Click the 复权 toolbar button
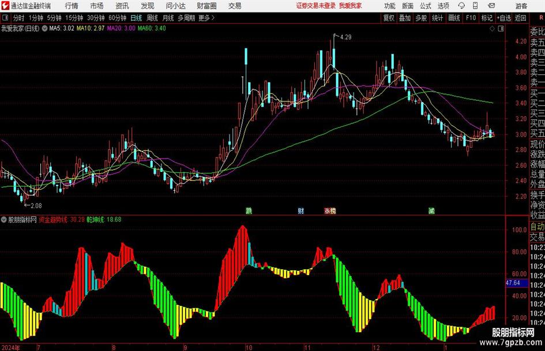The width and height of the screenshot is (545, 351). click(389, 18)
